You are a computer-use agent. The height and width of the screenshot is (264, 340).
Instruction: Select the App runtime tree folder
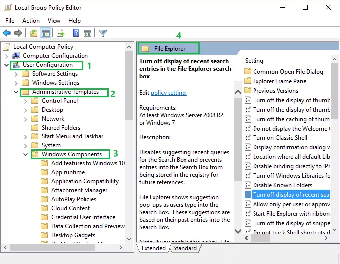(x=68, y=172)
